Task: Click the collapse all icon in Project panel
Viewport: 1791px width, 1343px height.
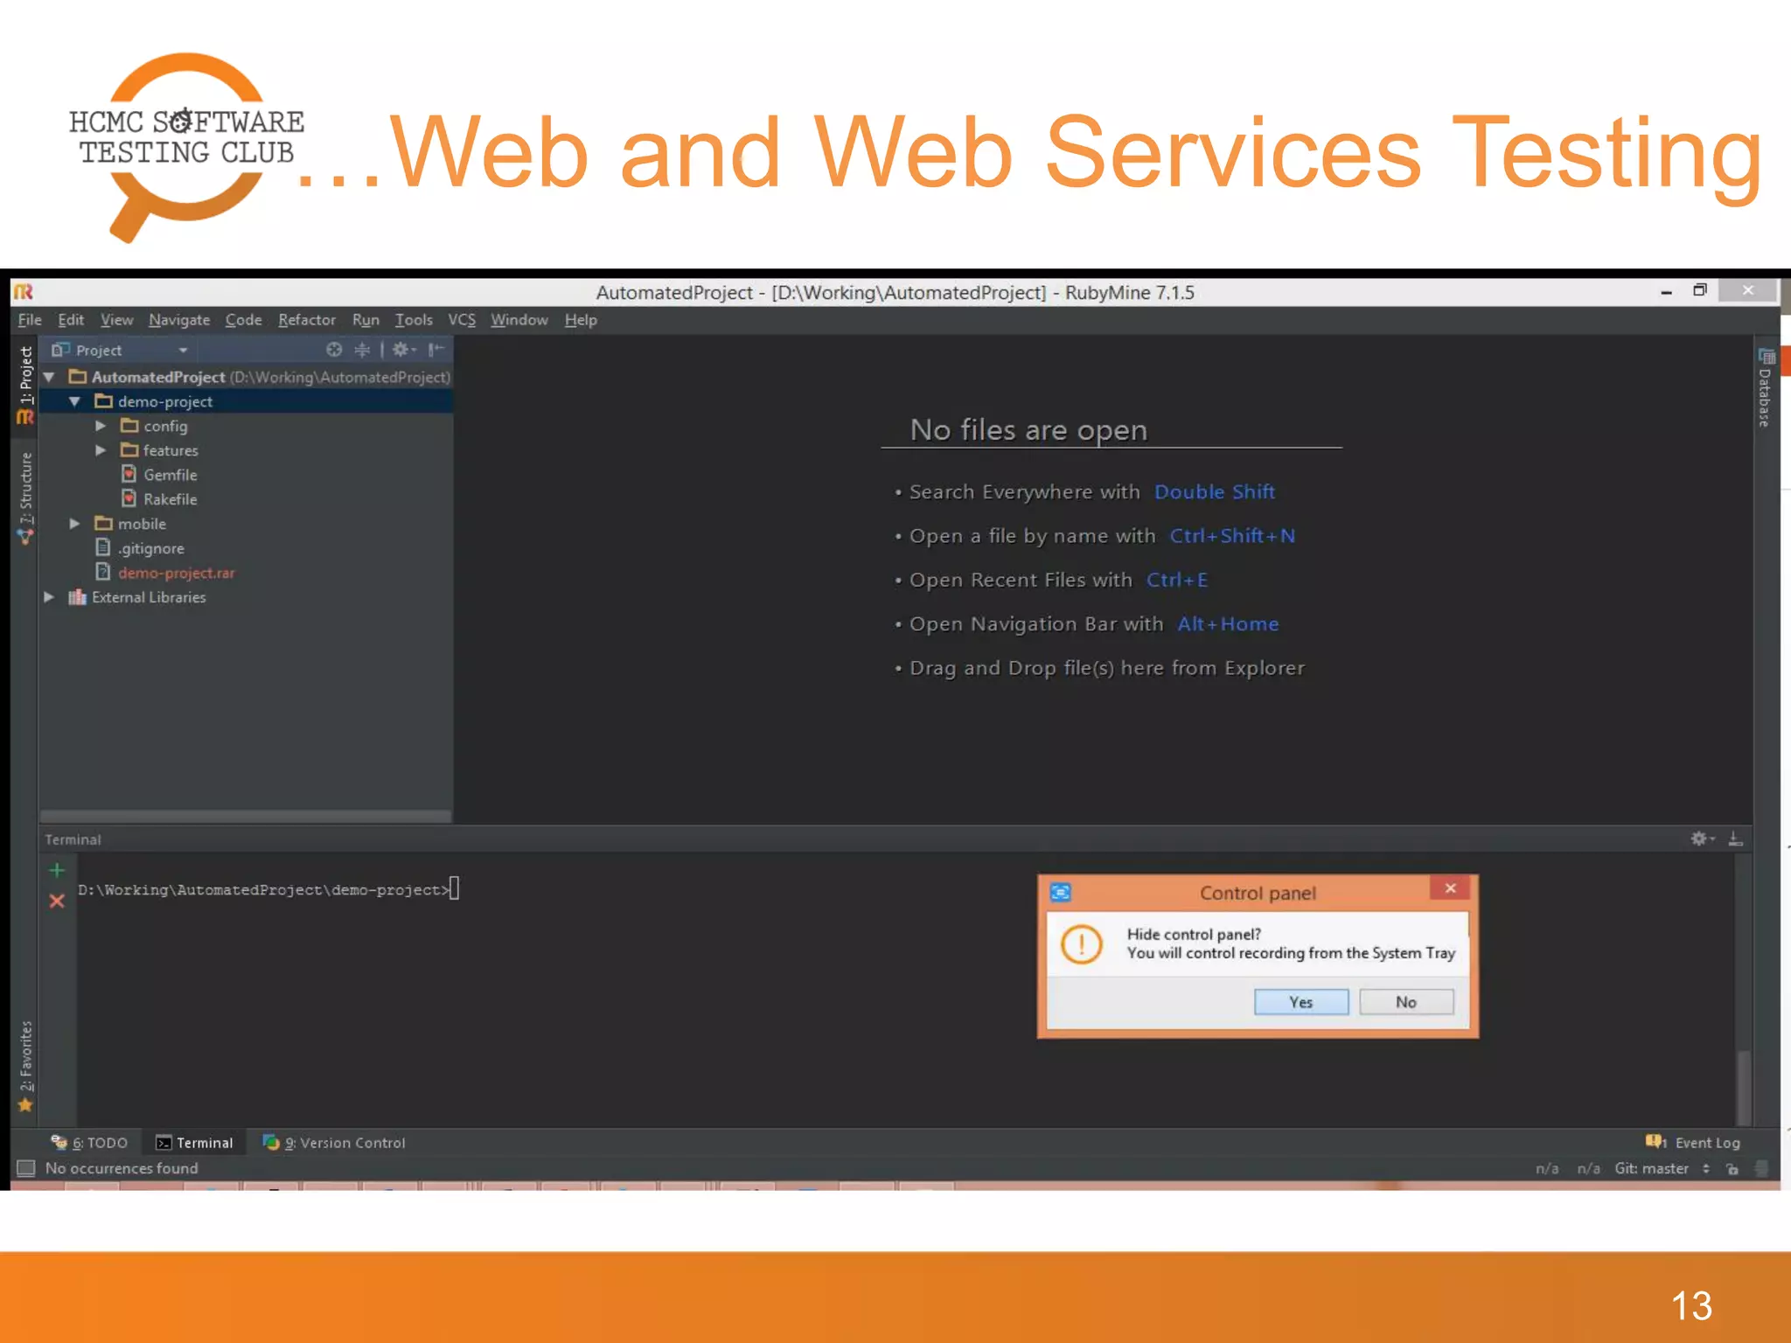Action: coord(362,350)
